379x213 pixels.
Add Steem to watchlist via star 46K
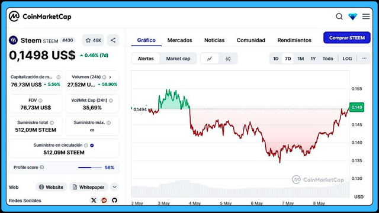94,40
